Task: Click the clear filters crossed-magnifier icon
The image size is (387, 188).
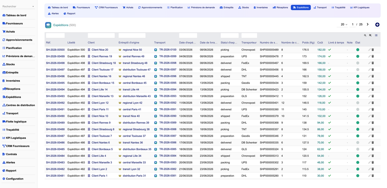Action: click(x=371, y=35)
